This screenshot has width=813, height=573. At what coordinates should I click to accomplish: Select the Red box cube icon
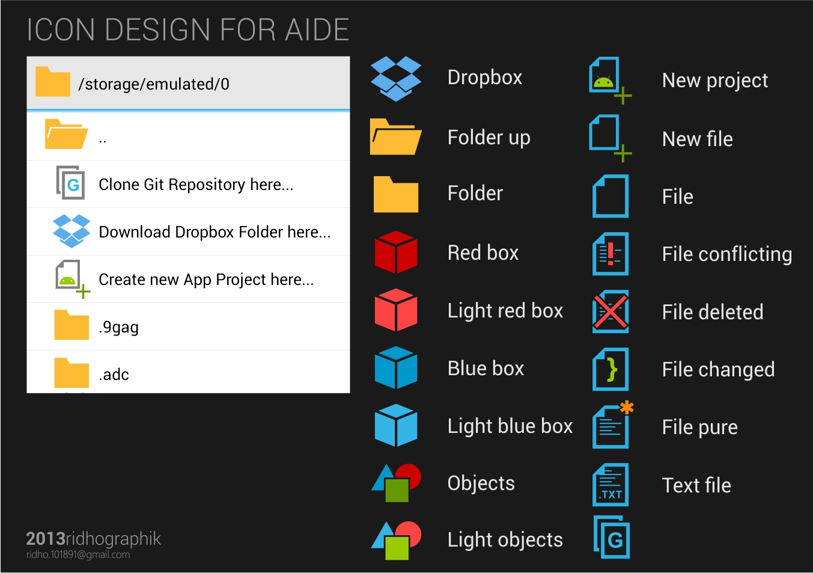click(x=395, y=252)
